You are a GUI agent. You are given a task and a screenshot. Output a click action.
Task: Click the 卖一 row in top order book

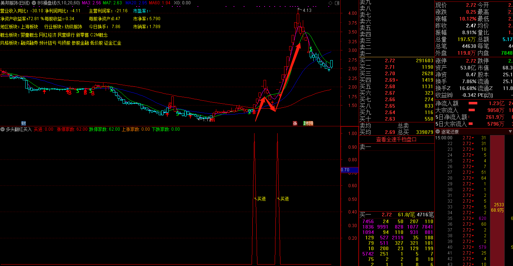point(396,53)
